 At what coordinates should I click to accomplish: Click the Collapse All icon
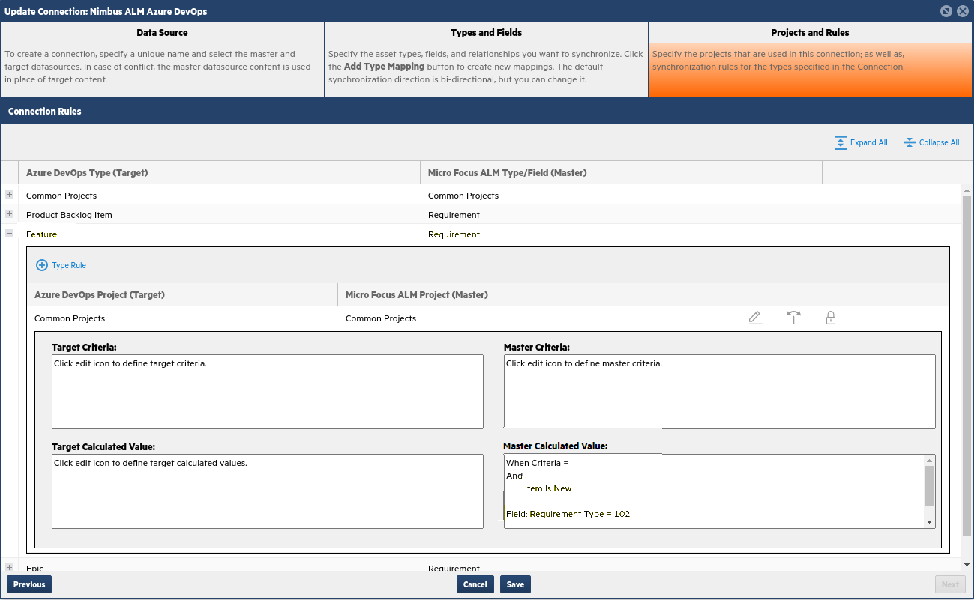pos(909,142)
